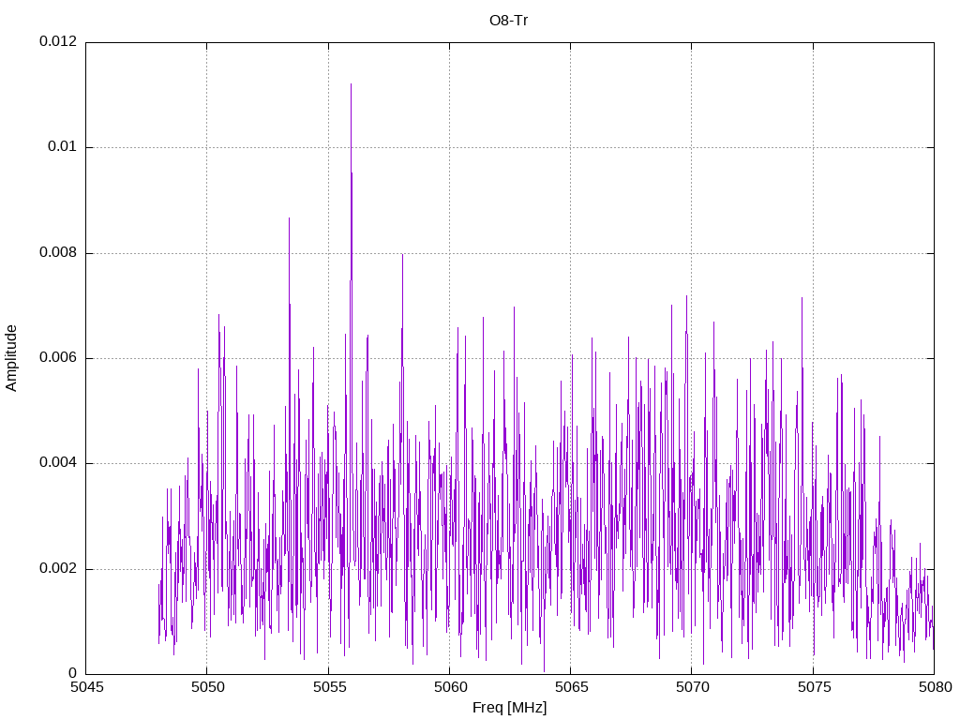Click the 5075 x-axis tick label
960x720 pixels.
(815, 687)
